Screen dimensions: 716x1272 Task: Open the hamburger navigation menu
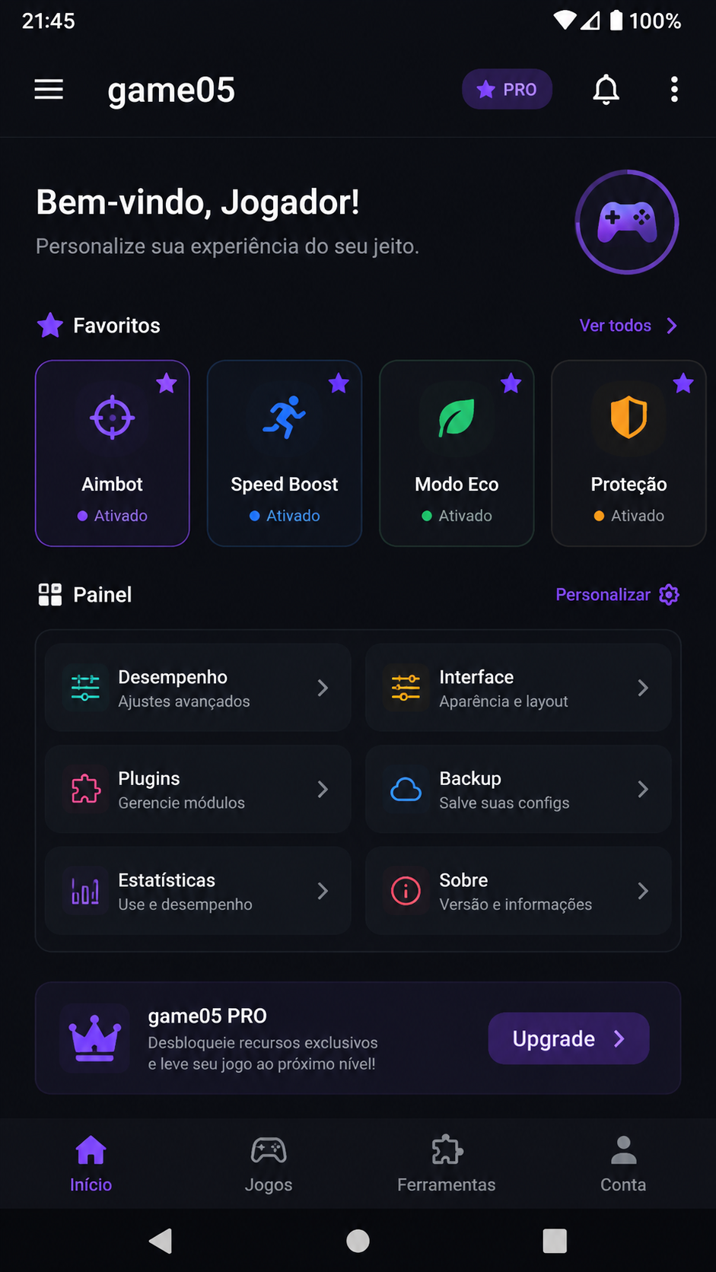click(x=49, y=89)
